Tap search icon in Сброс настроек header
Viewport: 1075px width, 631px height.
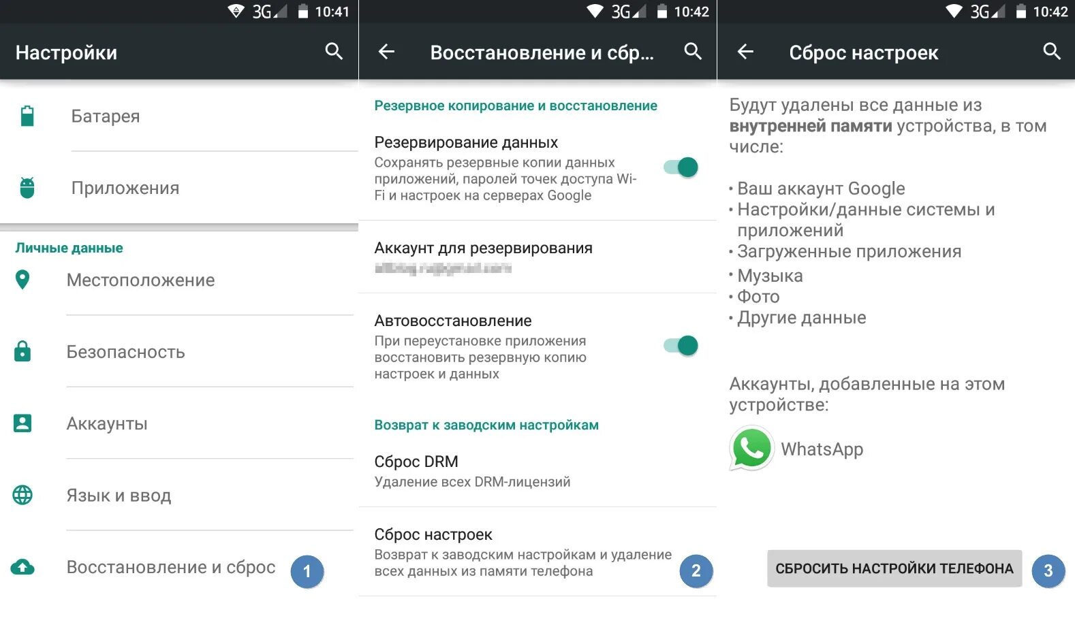pos(1052,52)
